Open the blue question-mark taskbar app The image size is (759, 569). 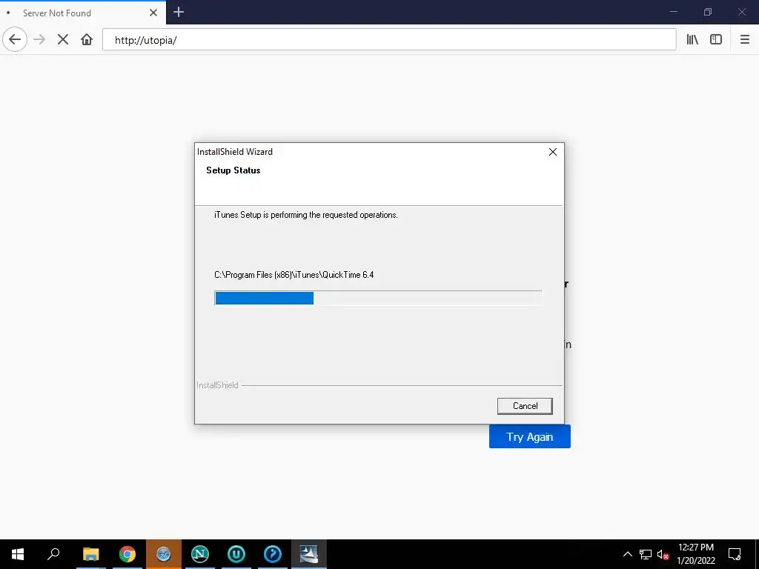point(273,554)
